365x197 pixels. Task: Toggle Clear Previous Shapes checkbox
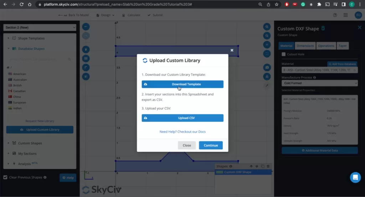pos(5,177)
